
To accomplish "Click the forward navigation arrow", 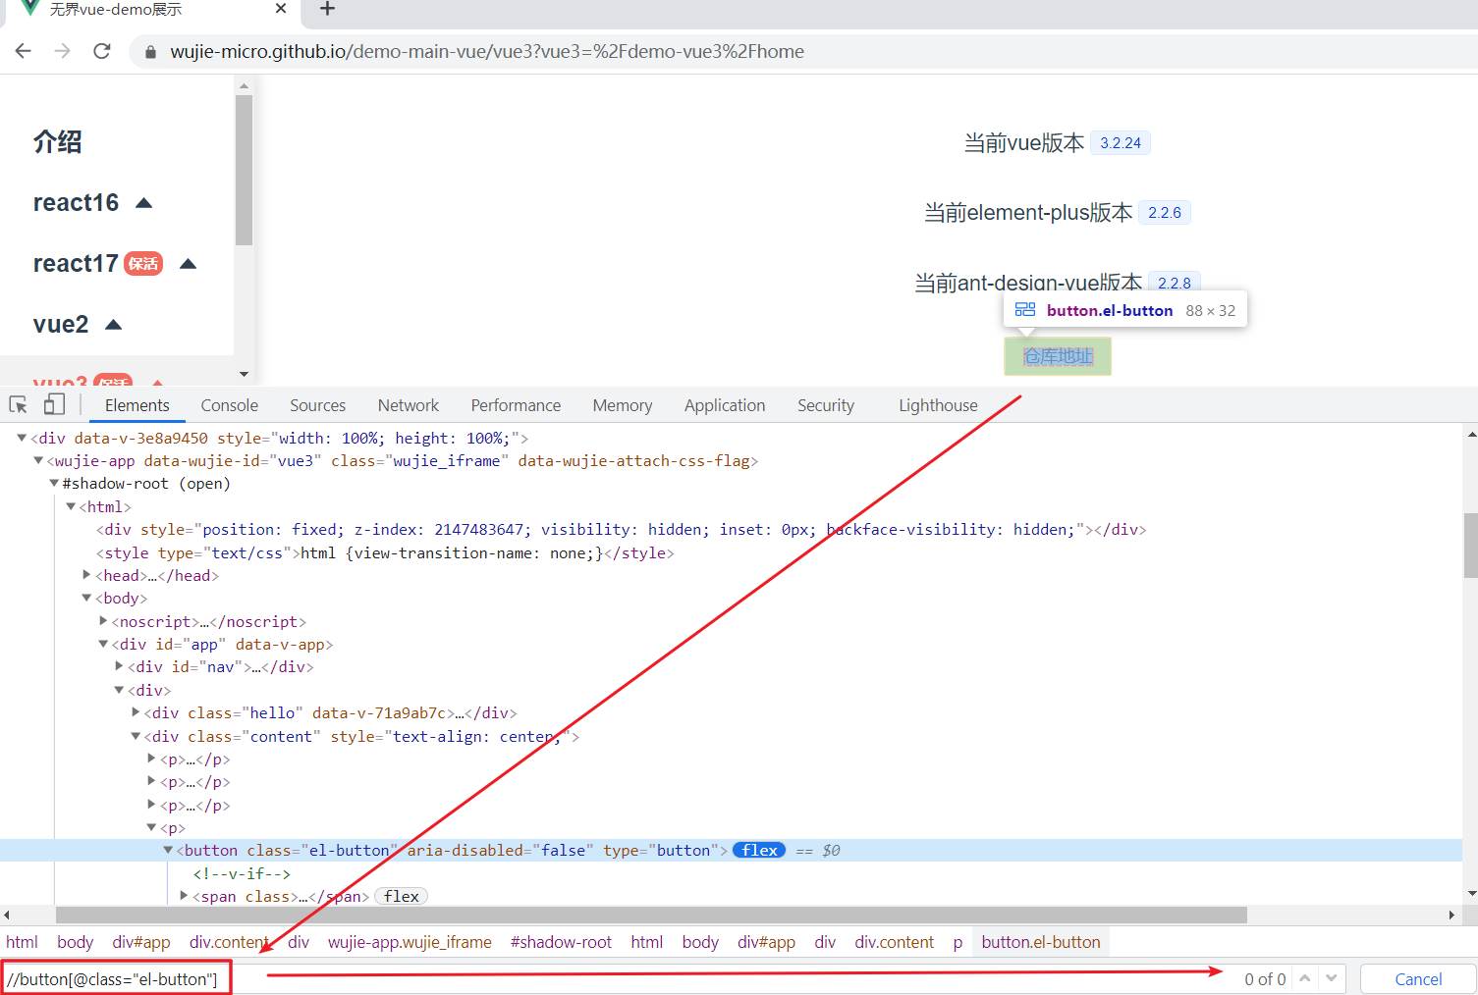I will click(62, 51).
